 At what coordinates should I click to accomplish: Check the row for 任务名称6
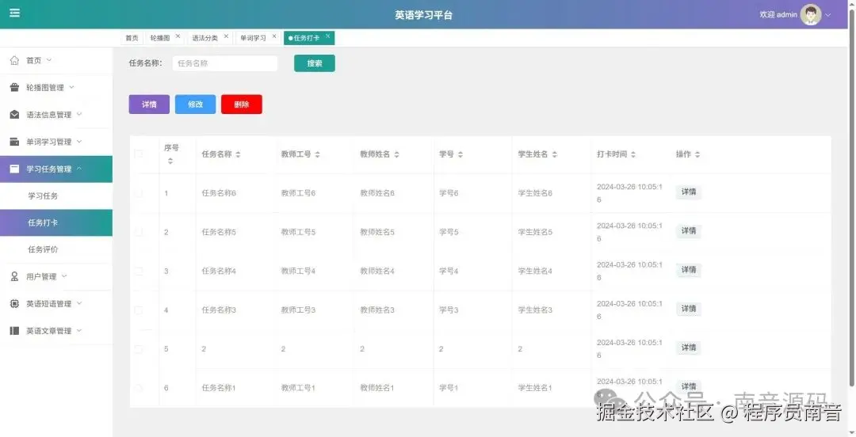139,193
